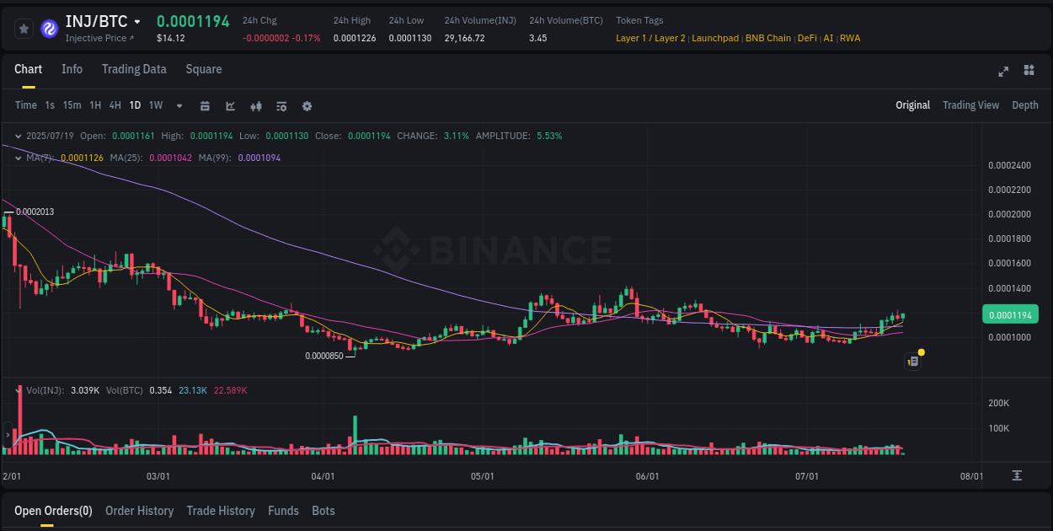Viewport: 1053px width, 531px height.
Task: Open the calendar date-range icon
Action: coord(205,106)
